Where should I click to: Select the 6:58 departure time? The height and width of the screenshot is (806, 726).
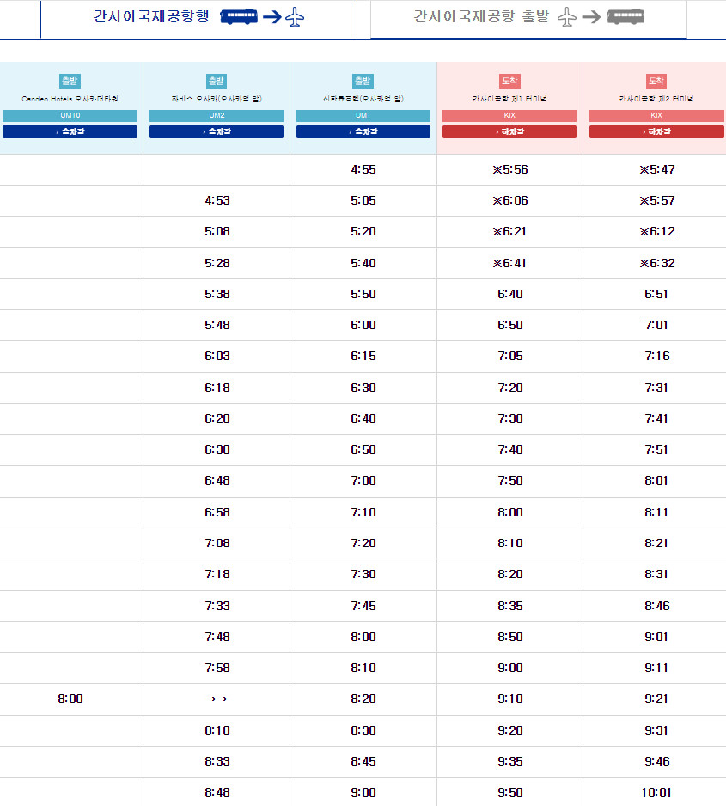pyautogui.click(x=217, y=512)
